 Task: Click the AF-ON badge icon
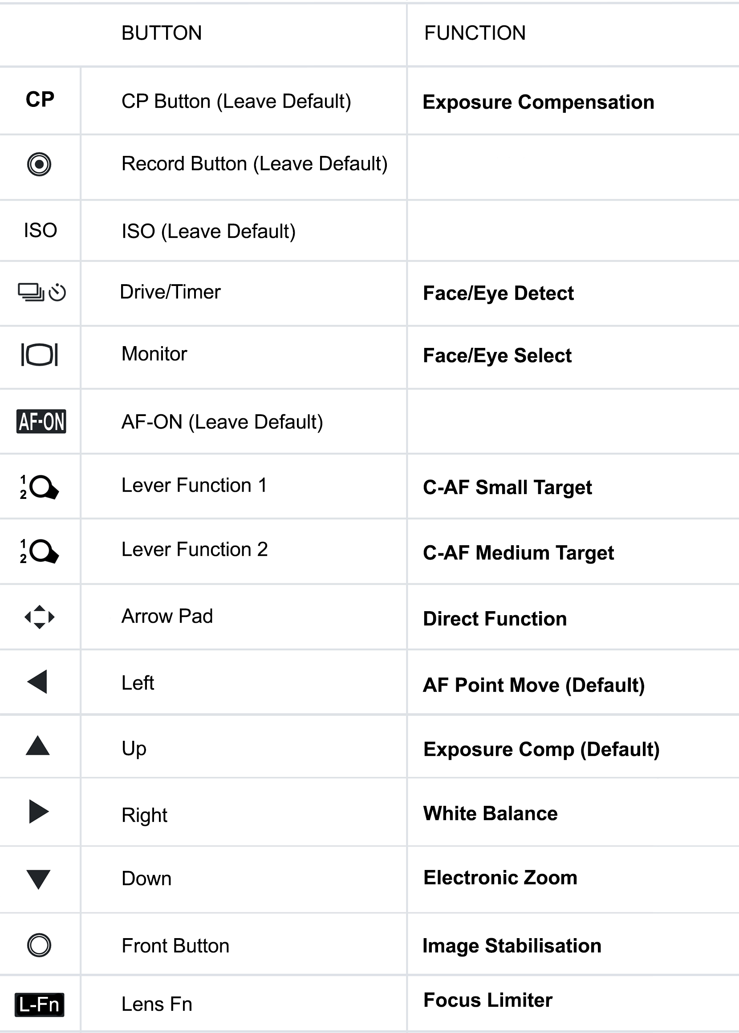pos(41,421)
